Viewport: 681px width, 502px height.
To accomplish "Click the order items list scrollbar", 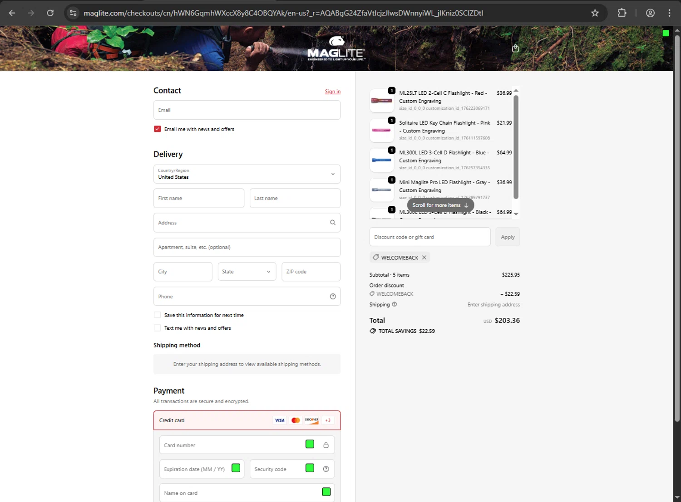I will tap(516, 147).
